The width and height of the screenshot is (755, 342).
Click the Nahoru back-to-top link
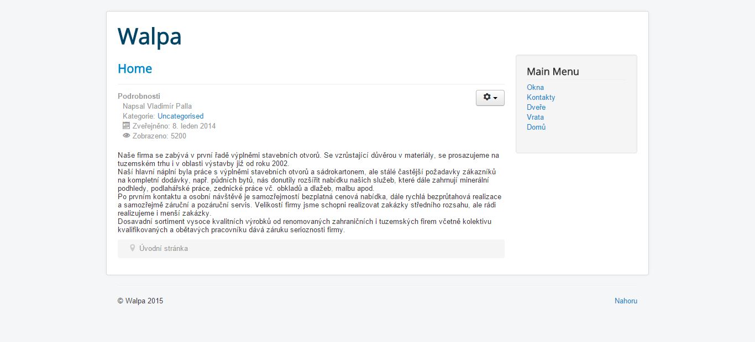pyautogui.click(x=626, y=301)
